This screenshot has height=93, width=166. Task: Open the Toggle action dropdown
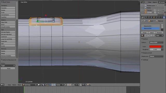(8, 65)
